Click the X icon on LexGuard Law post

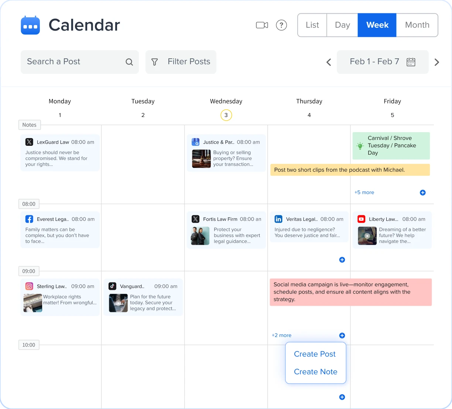click(29, 142)
